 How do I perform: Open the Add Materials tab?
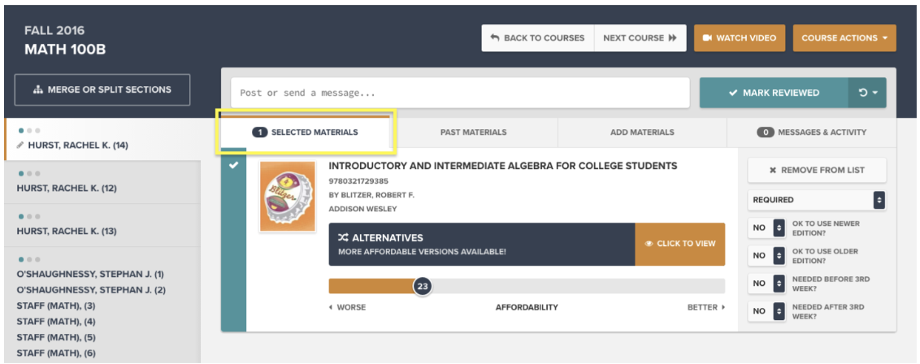pos(642,132)
